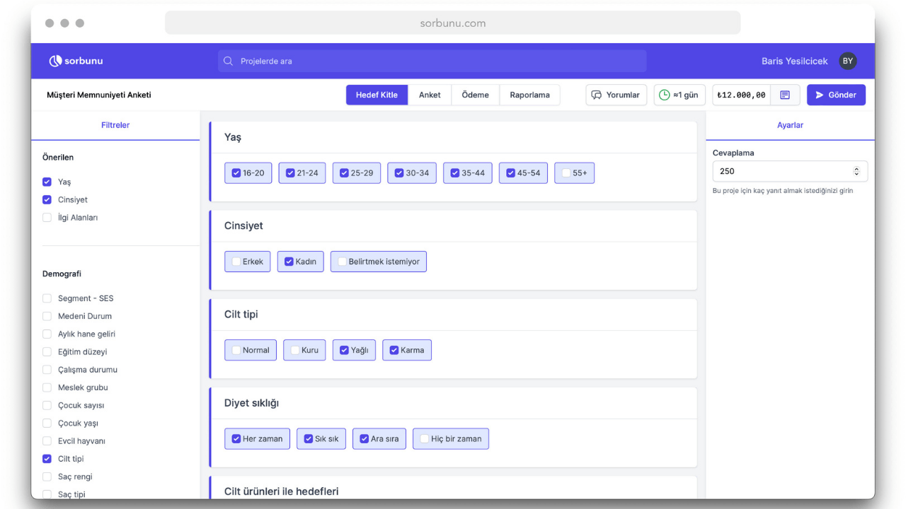Open the Raporlama tab
Viewport: 906px width, 509px height.
[529, 95]
